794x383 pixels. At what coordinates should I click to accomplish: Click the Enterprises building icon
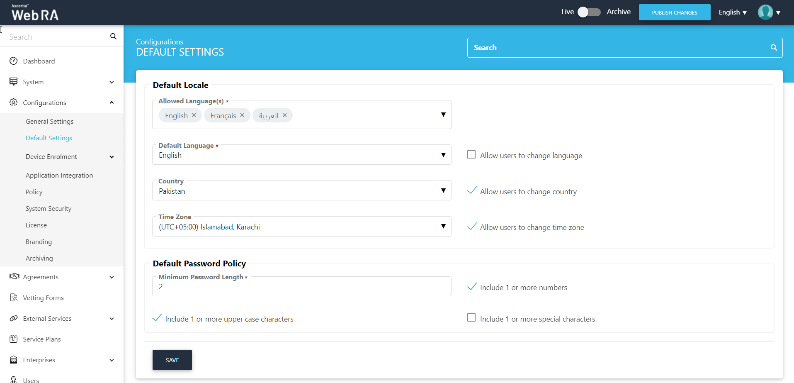14,360
